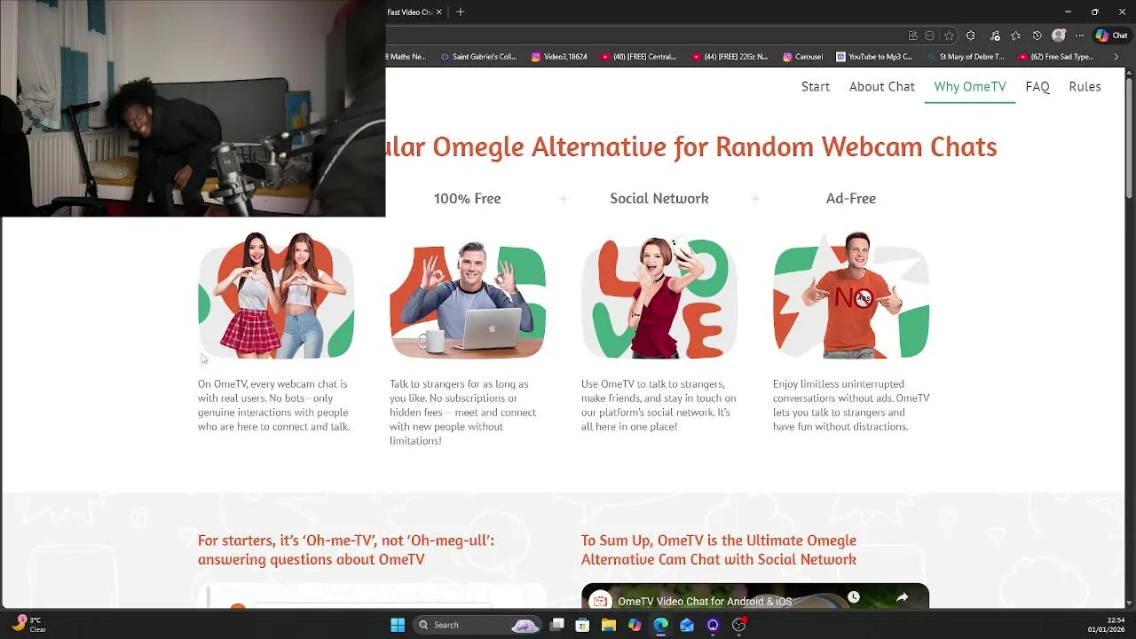This screenshot has width=1136, height=639.
Task: Click the 100% Free column heading
Action: point(467,199)
